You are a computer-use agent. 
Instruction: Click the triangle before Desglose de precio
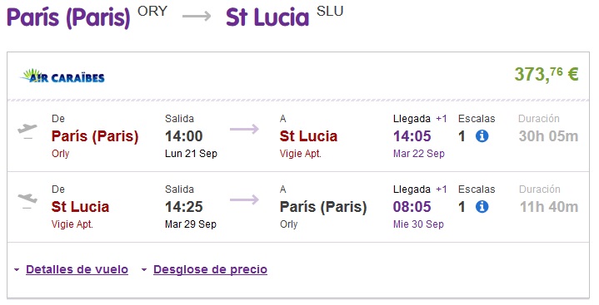[x=144, y=270]
